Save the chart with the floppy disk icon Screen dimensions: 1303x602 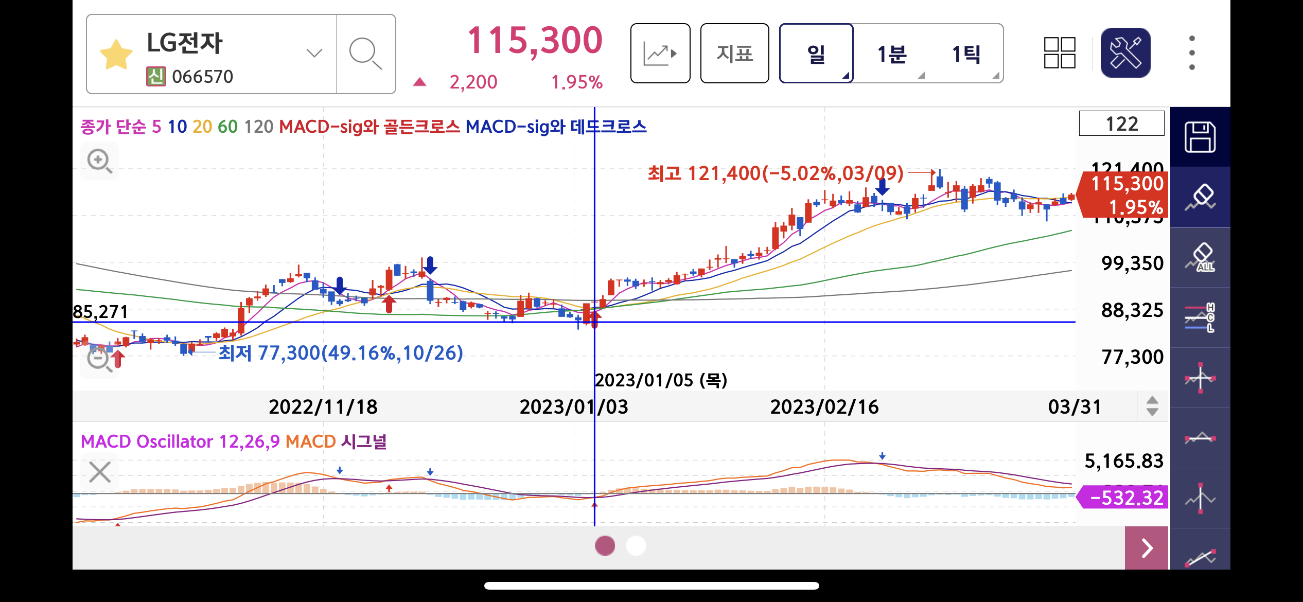1200,137
